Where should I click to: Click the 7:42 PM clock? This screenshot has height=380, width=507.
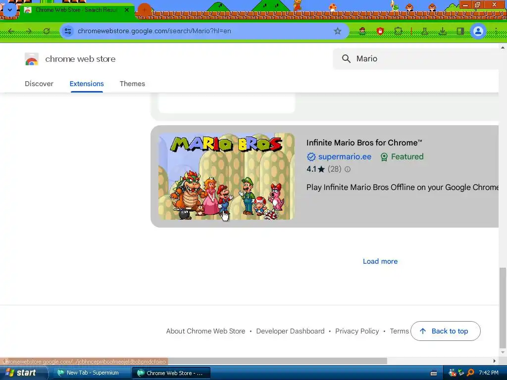click(x=489, y=373)
